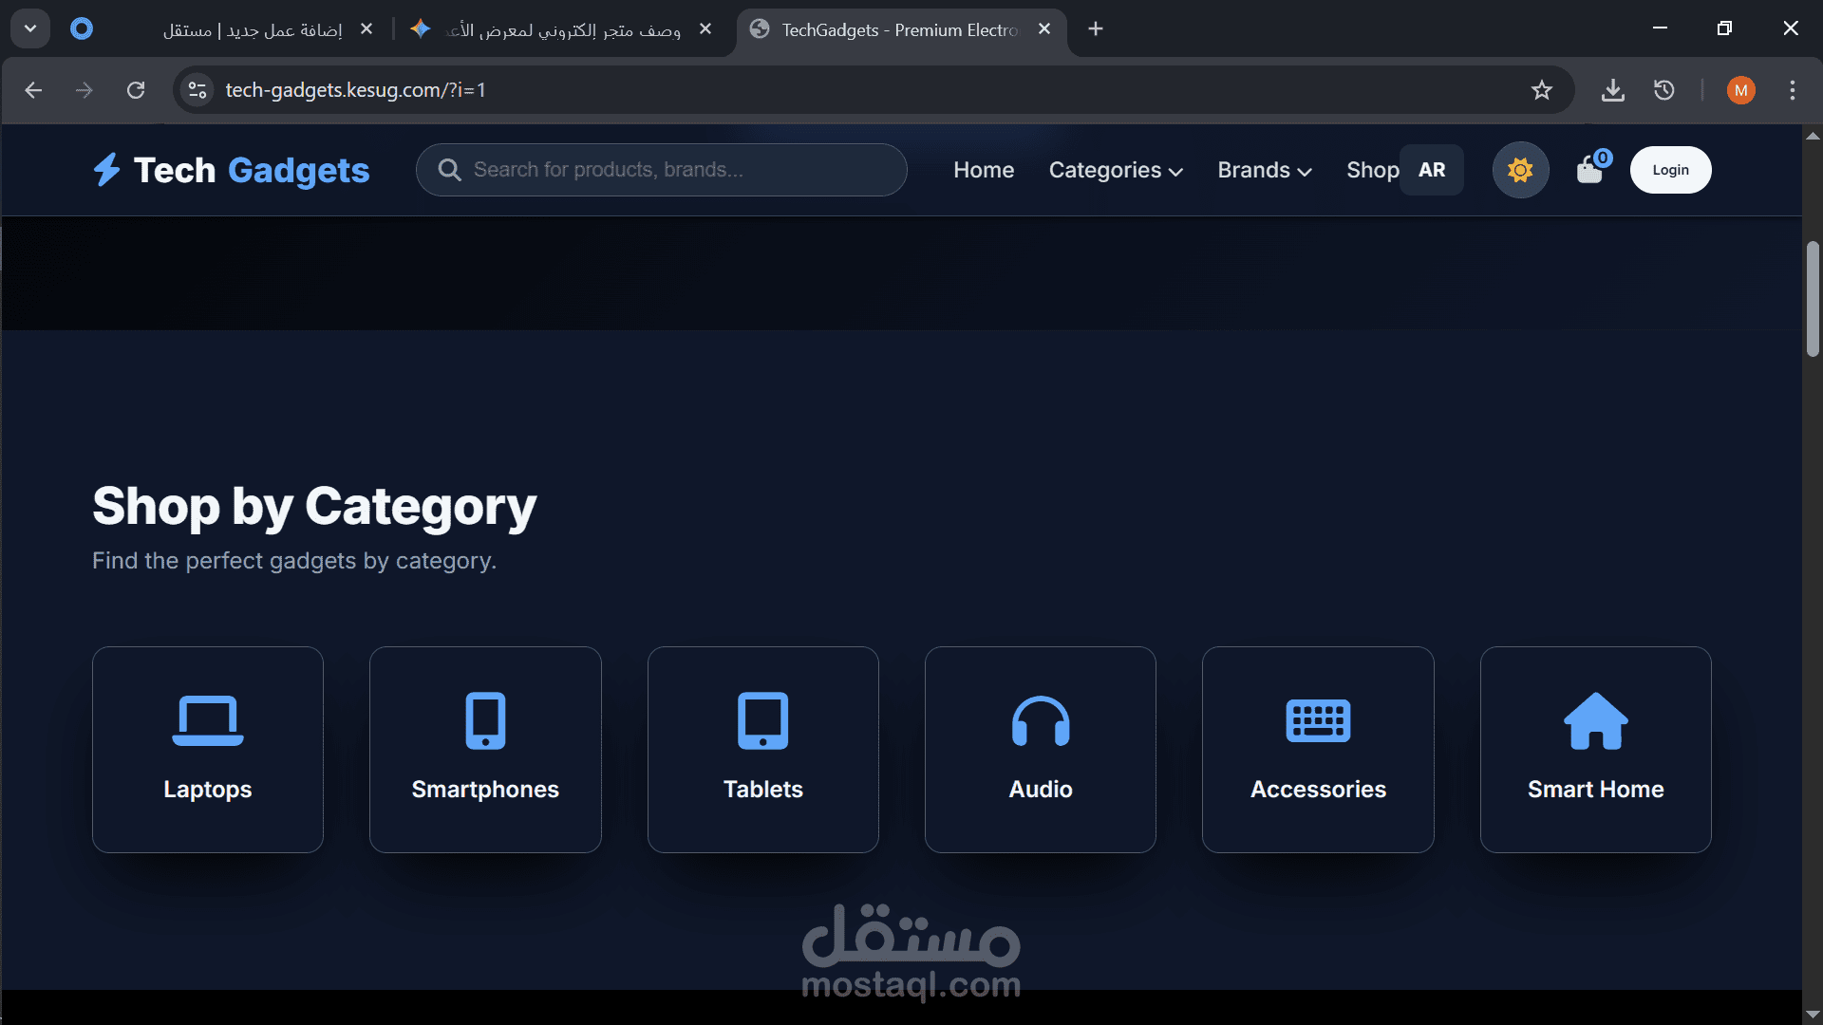
Task: Go to Home nav item
Action: (x=984, y=170)
